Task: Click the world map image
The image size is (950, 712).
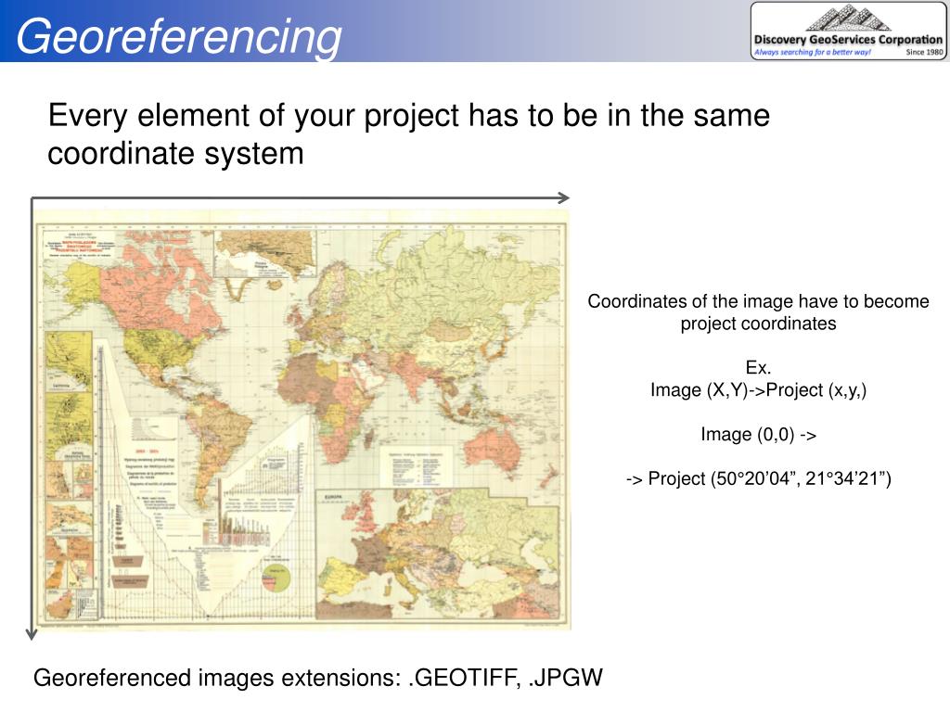Action: pyautogui.click(x=302, y=419)
